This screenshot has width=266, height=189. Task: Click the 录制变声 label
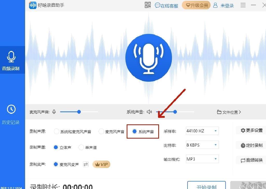pos(38,164)
